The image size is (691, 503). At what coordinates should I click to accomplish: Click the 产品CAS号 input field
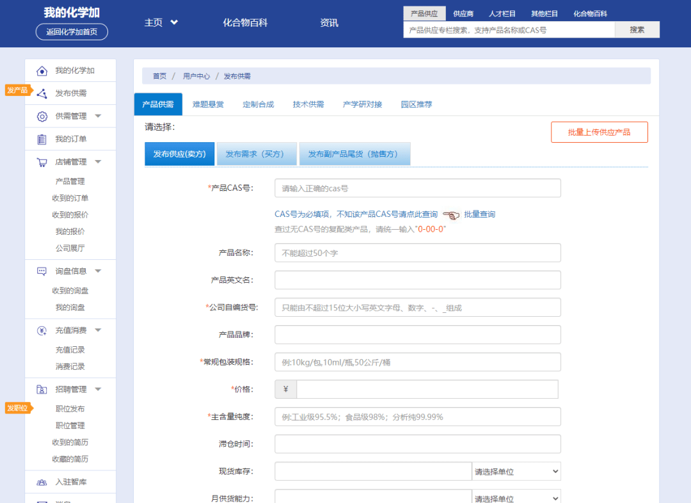pyautogui.click(x=418, y=188)
